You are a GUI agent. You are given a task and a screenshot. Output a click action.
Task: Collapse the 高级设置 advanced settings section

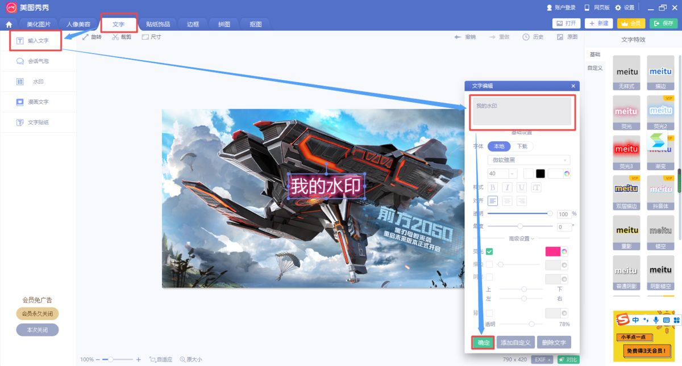pyautogui.click(x=522, y=238)
